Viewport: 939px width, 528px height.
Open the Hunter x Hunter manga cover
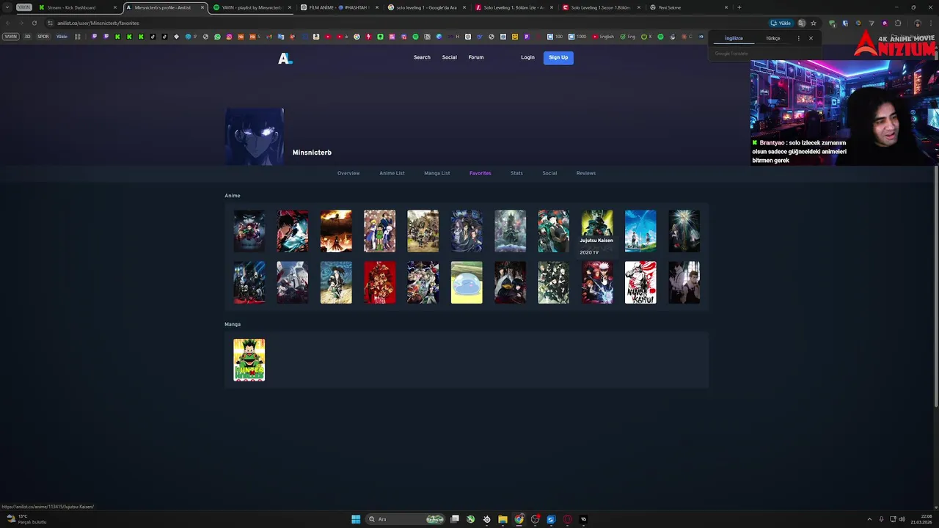pyautogui.click(x=249, y=360)
